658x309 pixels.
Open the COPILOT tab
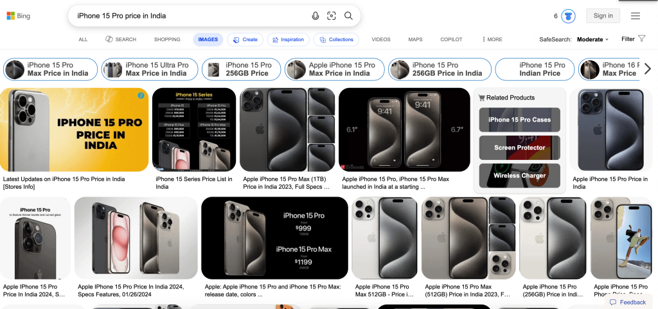451,39
